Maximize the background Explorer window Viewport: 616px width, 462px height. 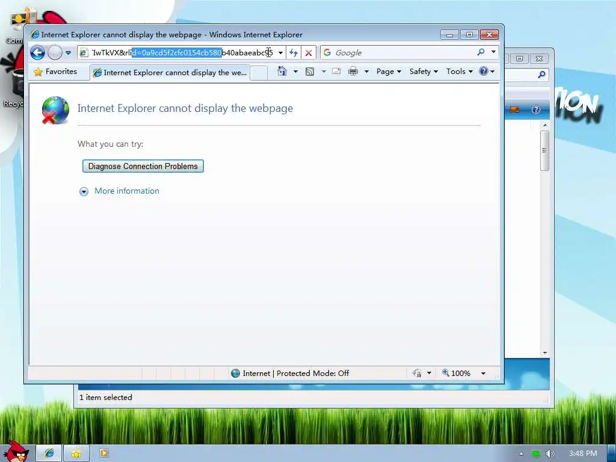(519, 58)
